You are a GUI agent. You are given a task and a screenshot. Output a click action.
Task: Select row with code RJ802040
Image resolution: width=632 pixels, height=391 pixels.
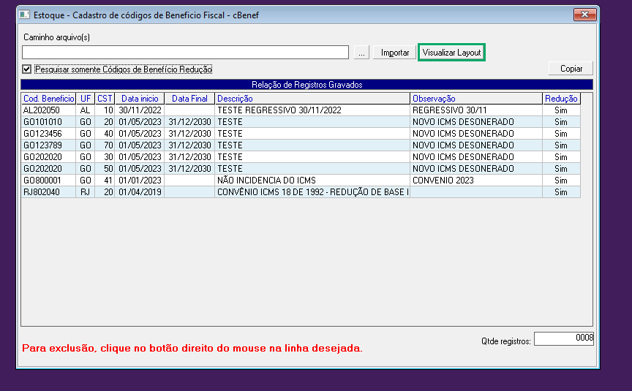click(x=301, y=192)
